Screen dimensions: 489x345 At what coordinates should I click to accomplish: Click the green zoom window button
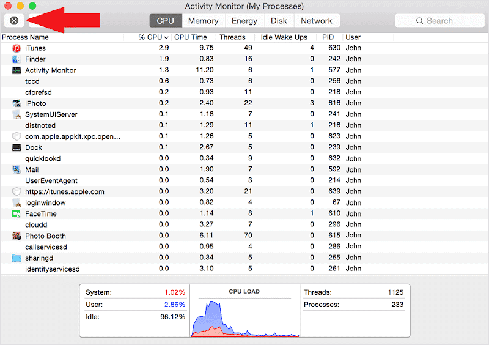[32, 6]
